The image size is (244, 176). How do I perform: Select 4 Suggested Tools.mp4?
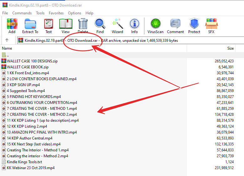pyautogui.click(x=26, y=91)
